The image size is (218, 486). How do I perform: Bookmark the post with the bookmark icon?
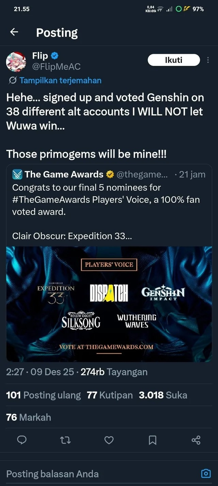(x=153, y=440)
